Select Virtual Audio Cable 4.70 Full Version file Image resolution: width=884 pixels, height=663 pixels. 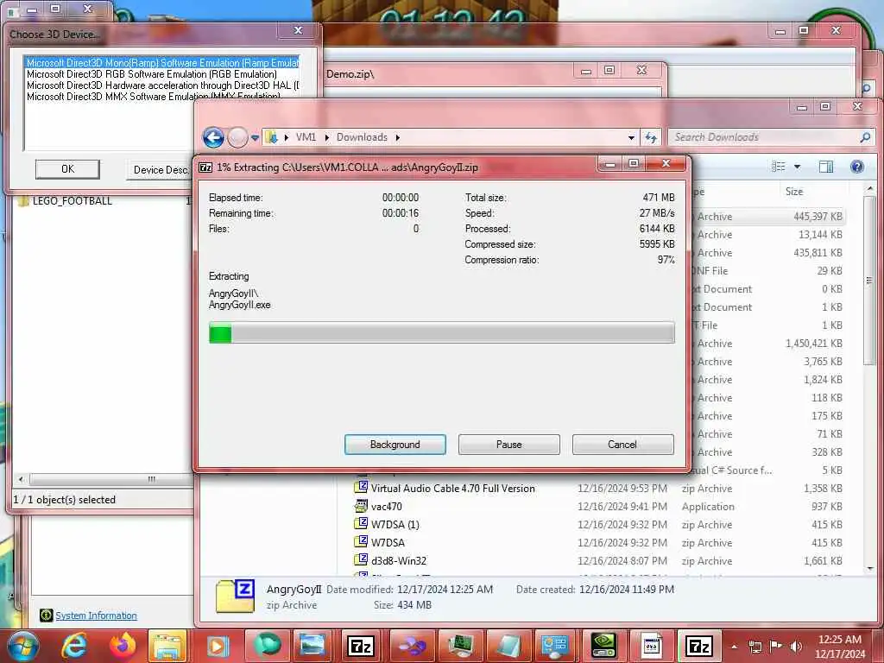tap(452, 489)
